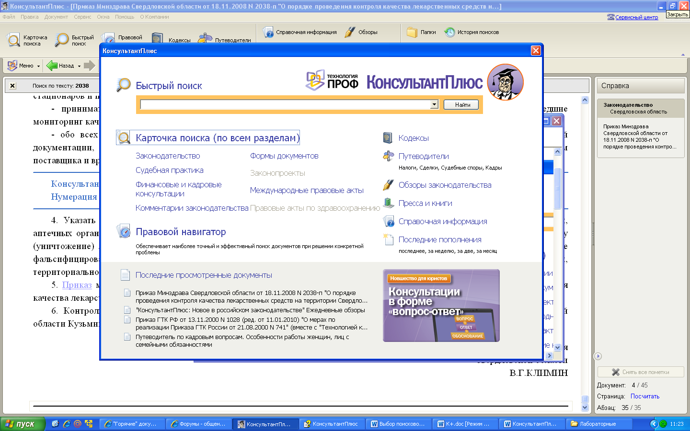The image size is (690, 431).
Task: Click the Карточка поиска magnifier icon in dialog
Action: click(x=124, y=138)
